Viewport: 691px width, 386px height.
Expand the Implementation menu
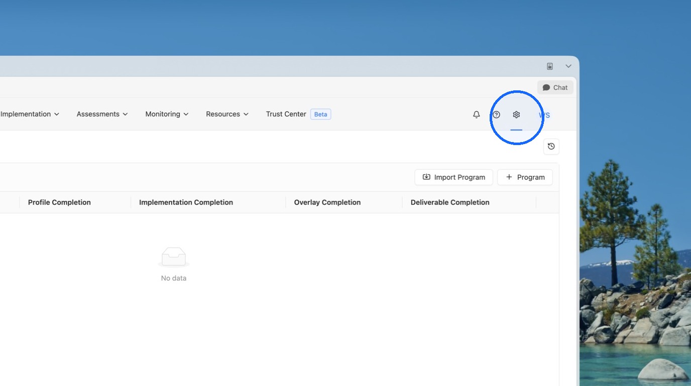click(30, 114)
